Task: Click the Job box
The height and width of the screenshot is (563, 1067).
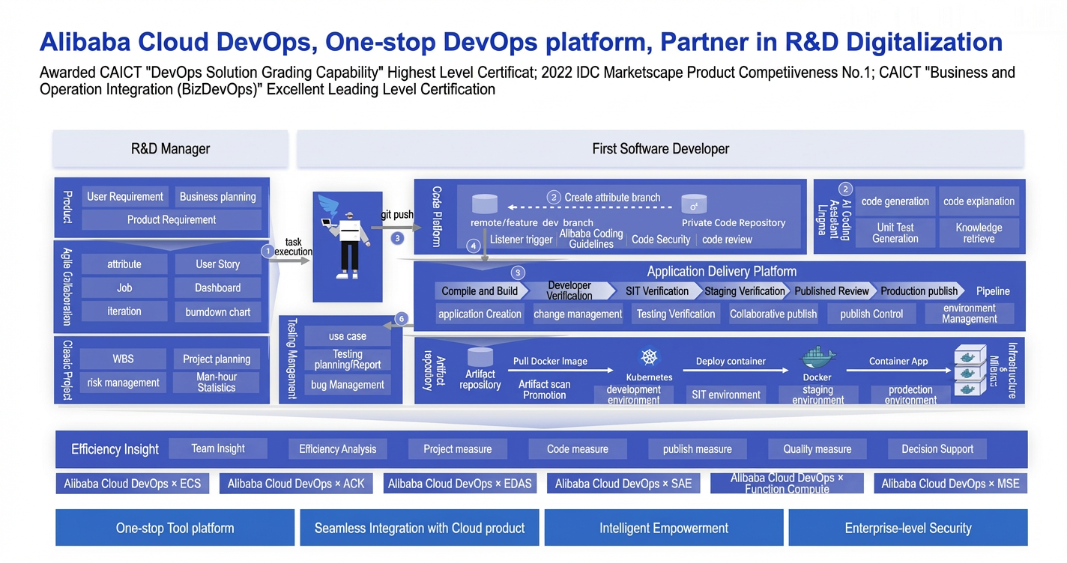Action: tap(124, 288)
